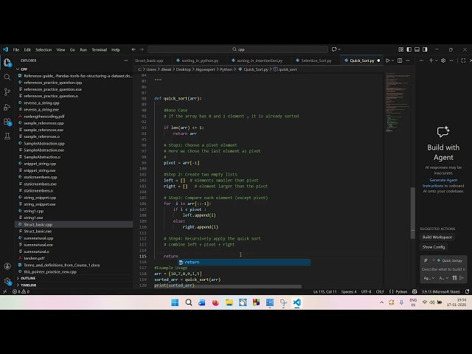Open the Run menu

[83, 49]
